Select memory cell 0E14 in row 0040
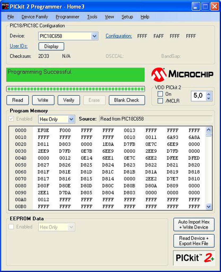This screenshot has width=221, height=272. [86, 158]
